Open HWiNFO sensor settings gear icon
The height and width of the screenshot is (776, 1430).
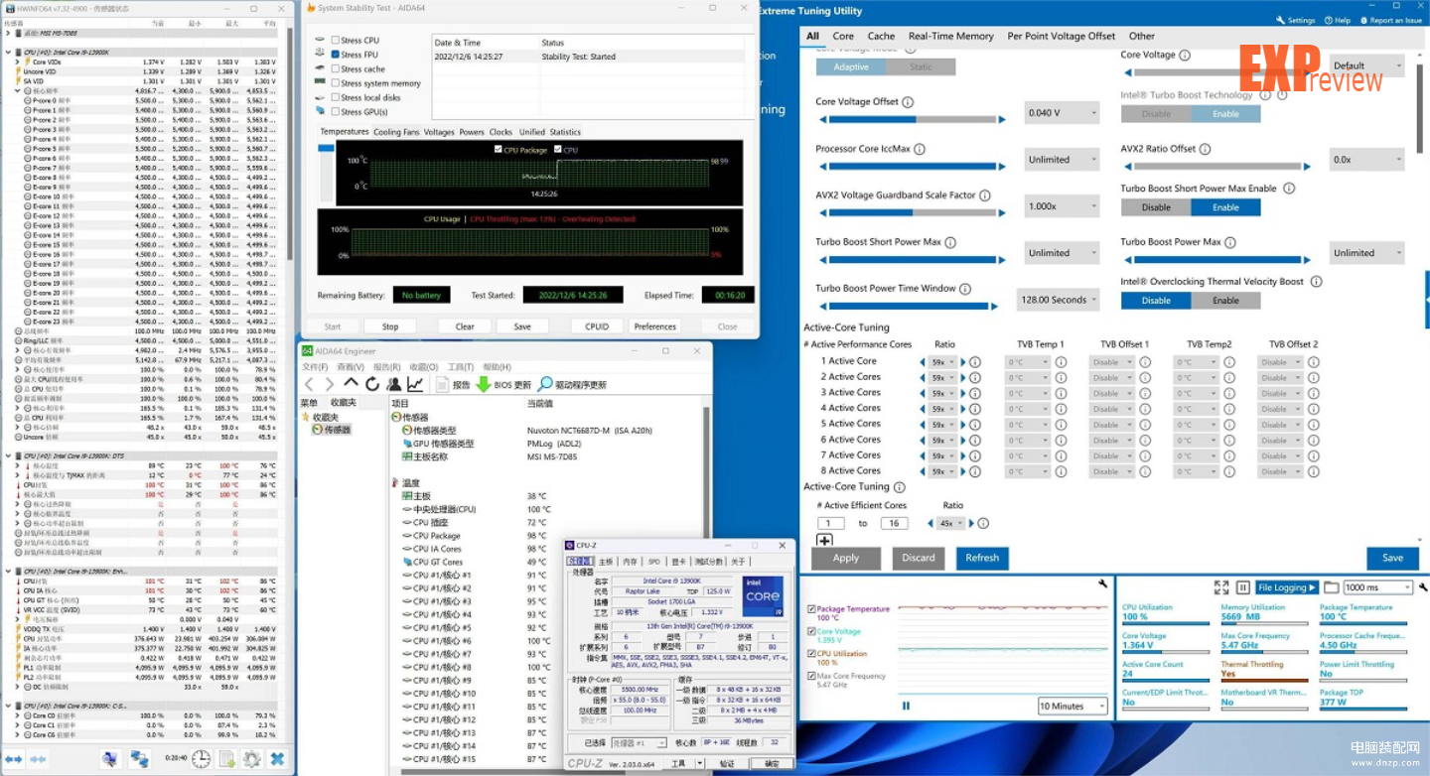[x=252, y=759]
